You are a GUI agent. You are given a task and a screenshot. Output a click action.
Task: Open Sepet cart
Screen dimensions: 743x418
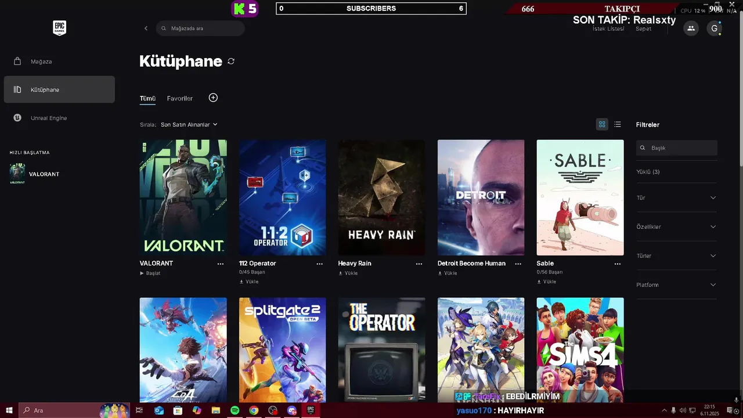click(x=643, y=29)
